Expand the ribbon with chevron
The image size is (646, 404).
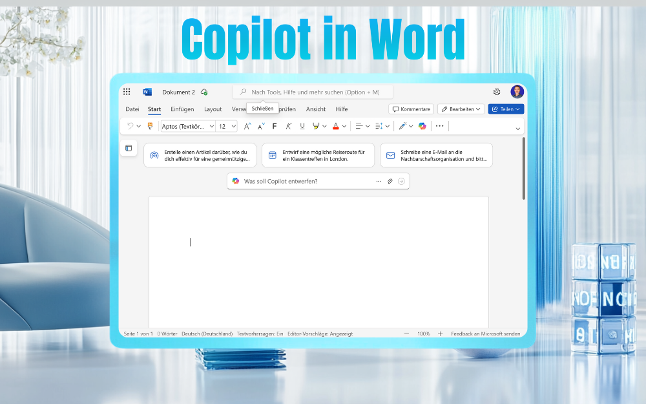[x=518, y=129]
